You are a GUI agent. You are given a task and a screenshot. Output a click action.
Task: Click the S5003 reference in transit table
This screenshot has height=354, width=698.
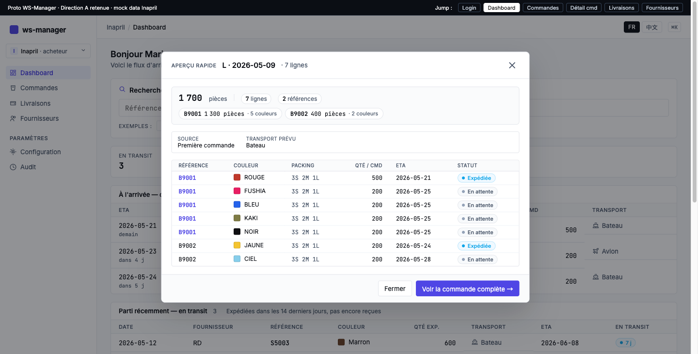tap(280, 343)
